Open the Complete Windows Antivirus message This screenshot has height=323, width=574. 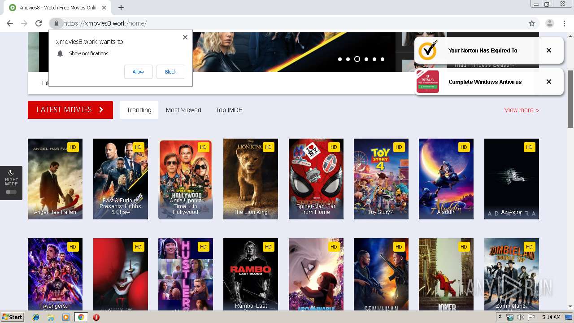click(485, 82)
